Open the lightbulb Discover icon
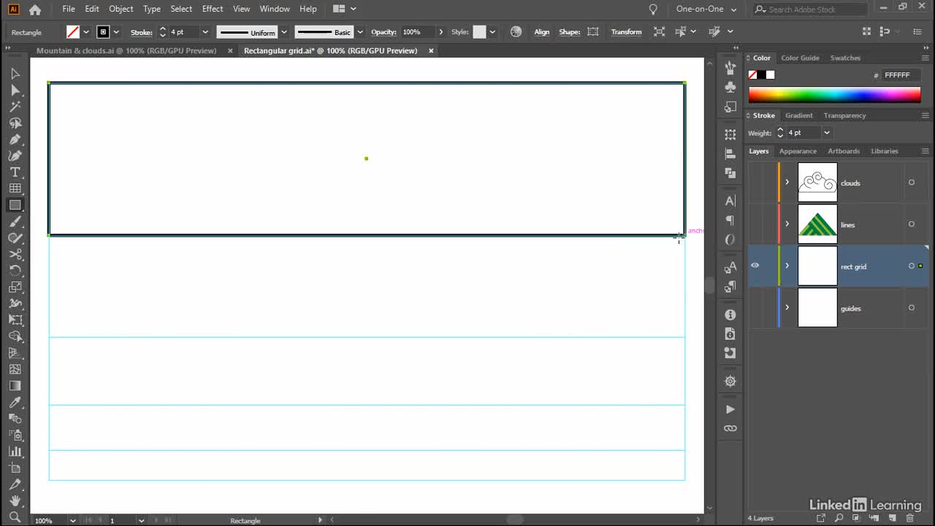Image resolution: width=935 pixels, height=526 pixels. click(x=653, y=9)
